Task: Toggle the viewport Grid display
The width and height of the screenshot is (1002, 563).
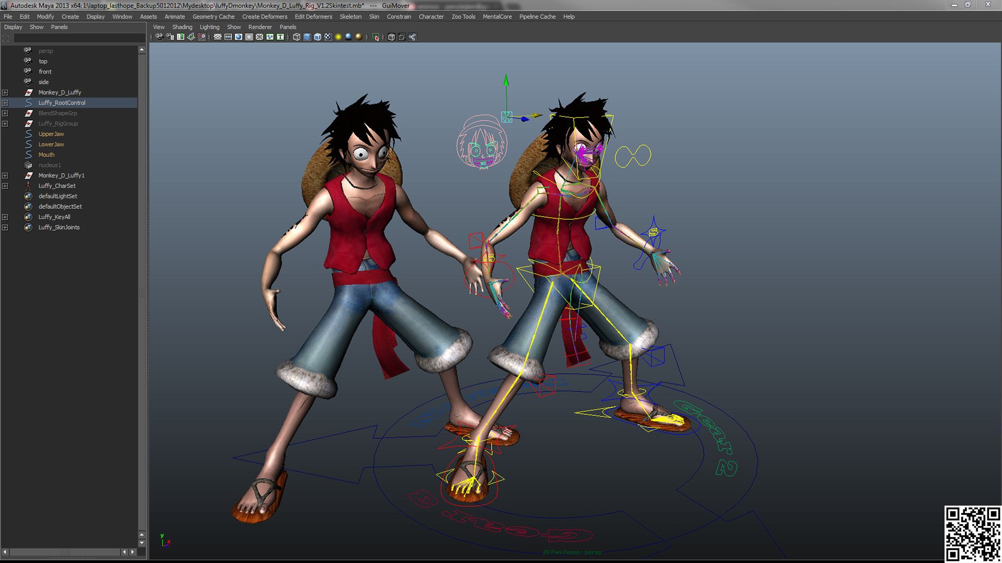Action: (218, 37)
